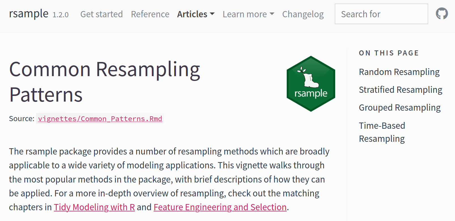
Task: Jump to Random Resampling section
Action: coord(399,72)
